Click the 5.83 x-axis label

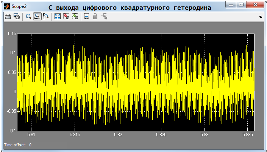(x=205, y=135)
